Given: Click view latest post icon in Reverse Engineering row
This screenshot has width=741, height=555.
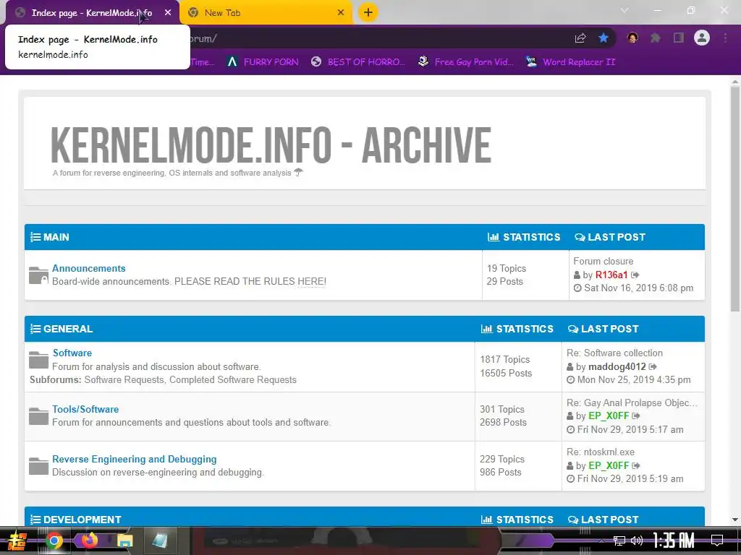Looking at the screenshot, I should (x=636, y=465).
